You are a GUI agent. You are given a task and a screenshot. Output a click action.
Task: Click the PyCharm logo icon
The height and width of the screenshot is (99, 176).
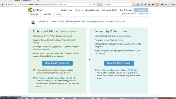(x=30, y=10)
